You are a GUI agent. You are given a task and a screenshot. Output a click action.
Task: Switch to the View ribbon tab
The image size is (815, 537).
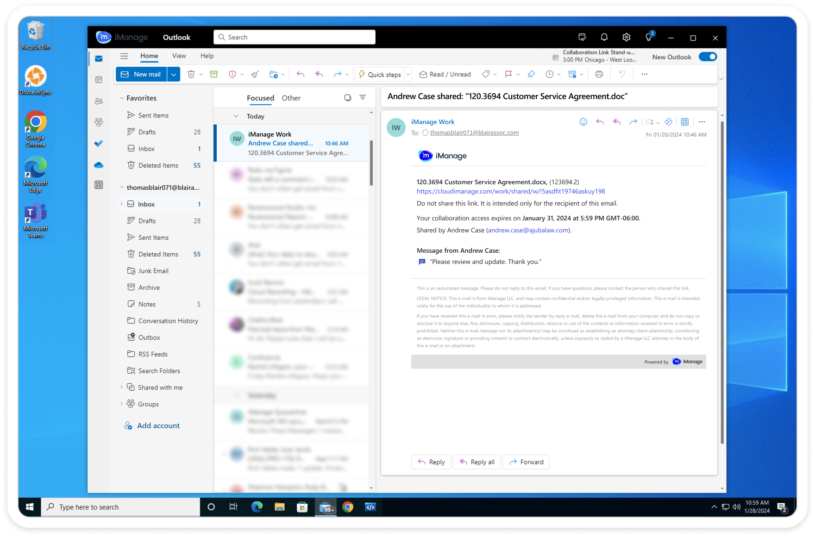click(x=179, y=56)
